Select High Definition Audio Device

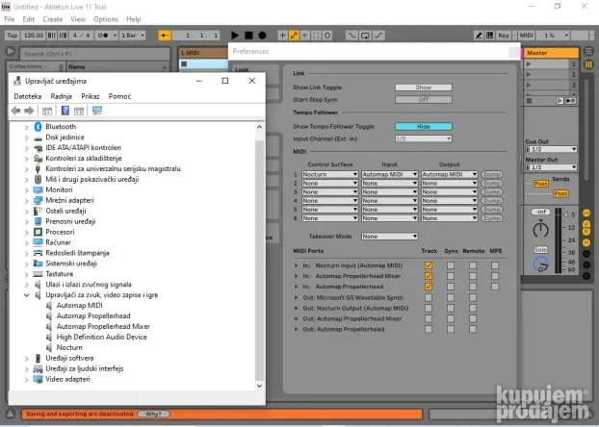(x=102, y=337)
